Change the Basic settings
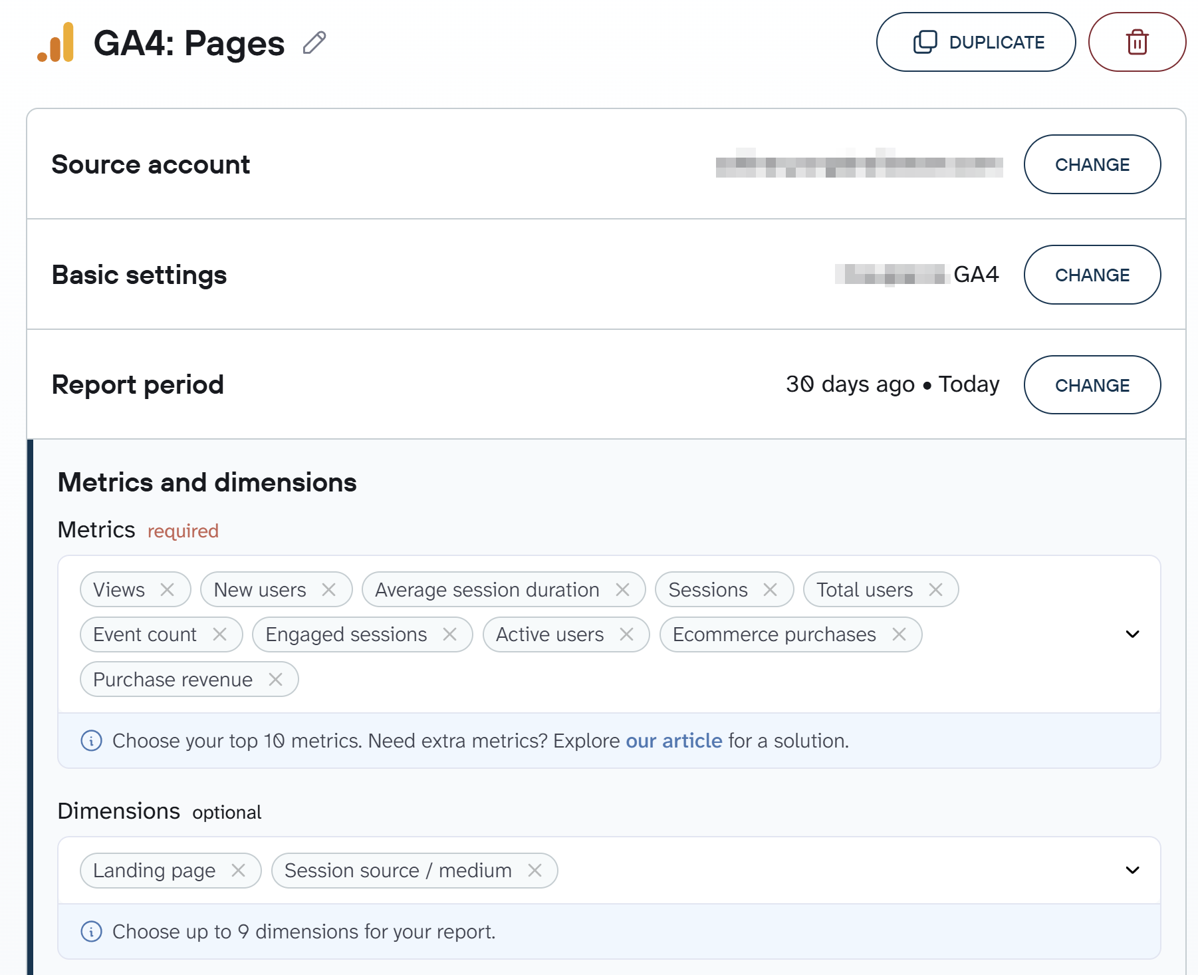The width and height of the screenshot is (1198, 975). 1092,275
